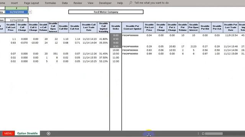This screenshot has width=245, height=137.
Task: Open the Developer ribbon tab
Action: 105,3
